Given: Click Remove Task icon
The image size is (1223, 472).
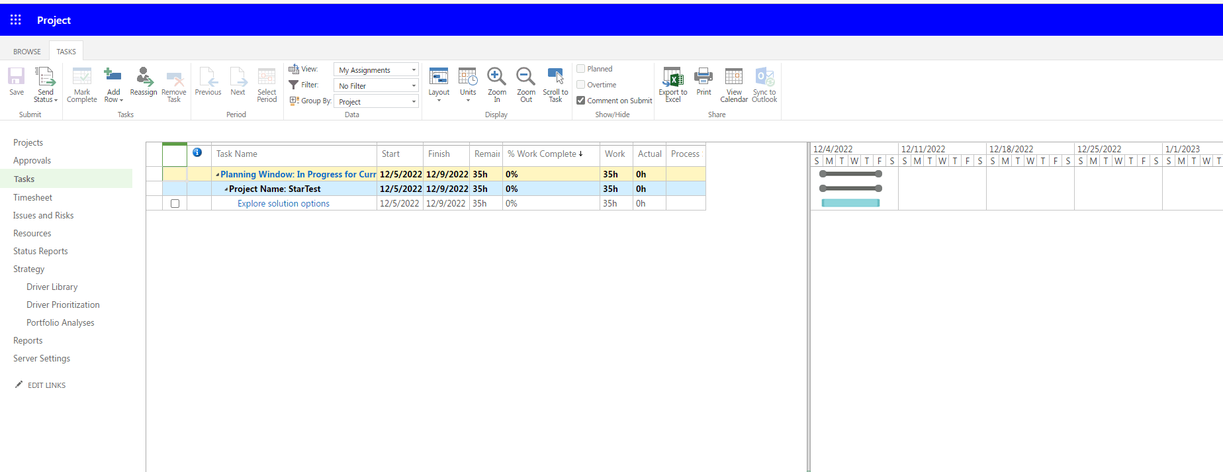Looking at the screenshot, I should (174, 77).
